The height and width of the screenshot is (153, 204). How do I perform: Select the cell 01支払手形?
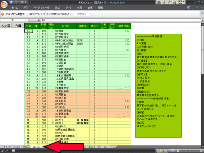tap(66, 91)
